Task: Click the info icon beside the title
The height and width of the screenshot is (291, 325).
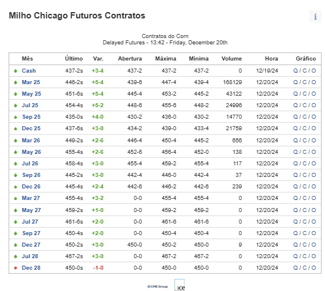Action: (x=315, y=16)
